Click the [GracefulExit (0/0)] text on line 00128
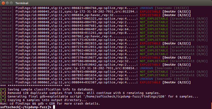This screenshot has width=212, height=109. click(189, 61)
